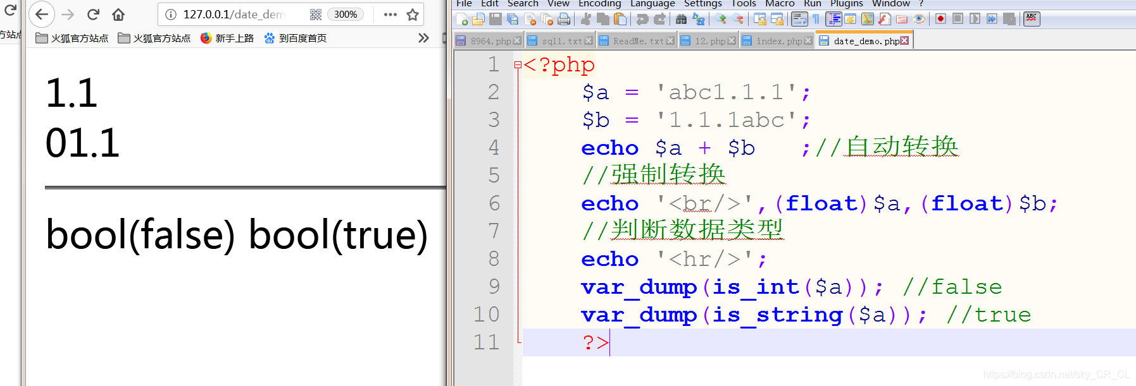Open the Macro menu
This screenshot has height=386, width=1136.
(x=780, y=3)
